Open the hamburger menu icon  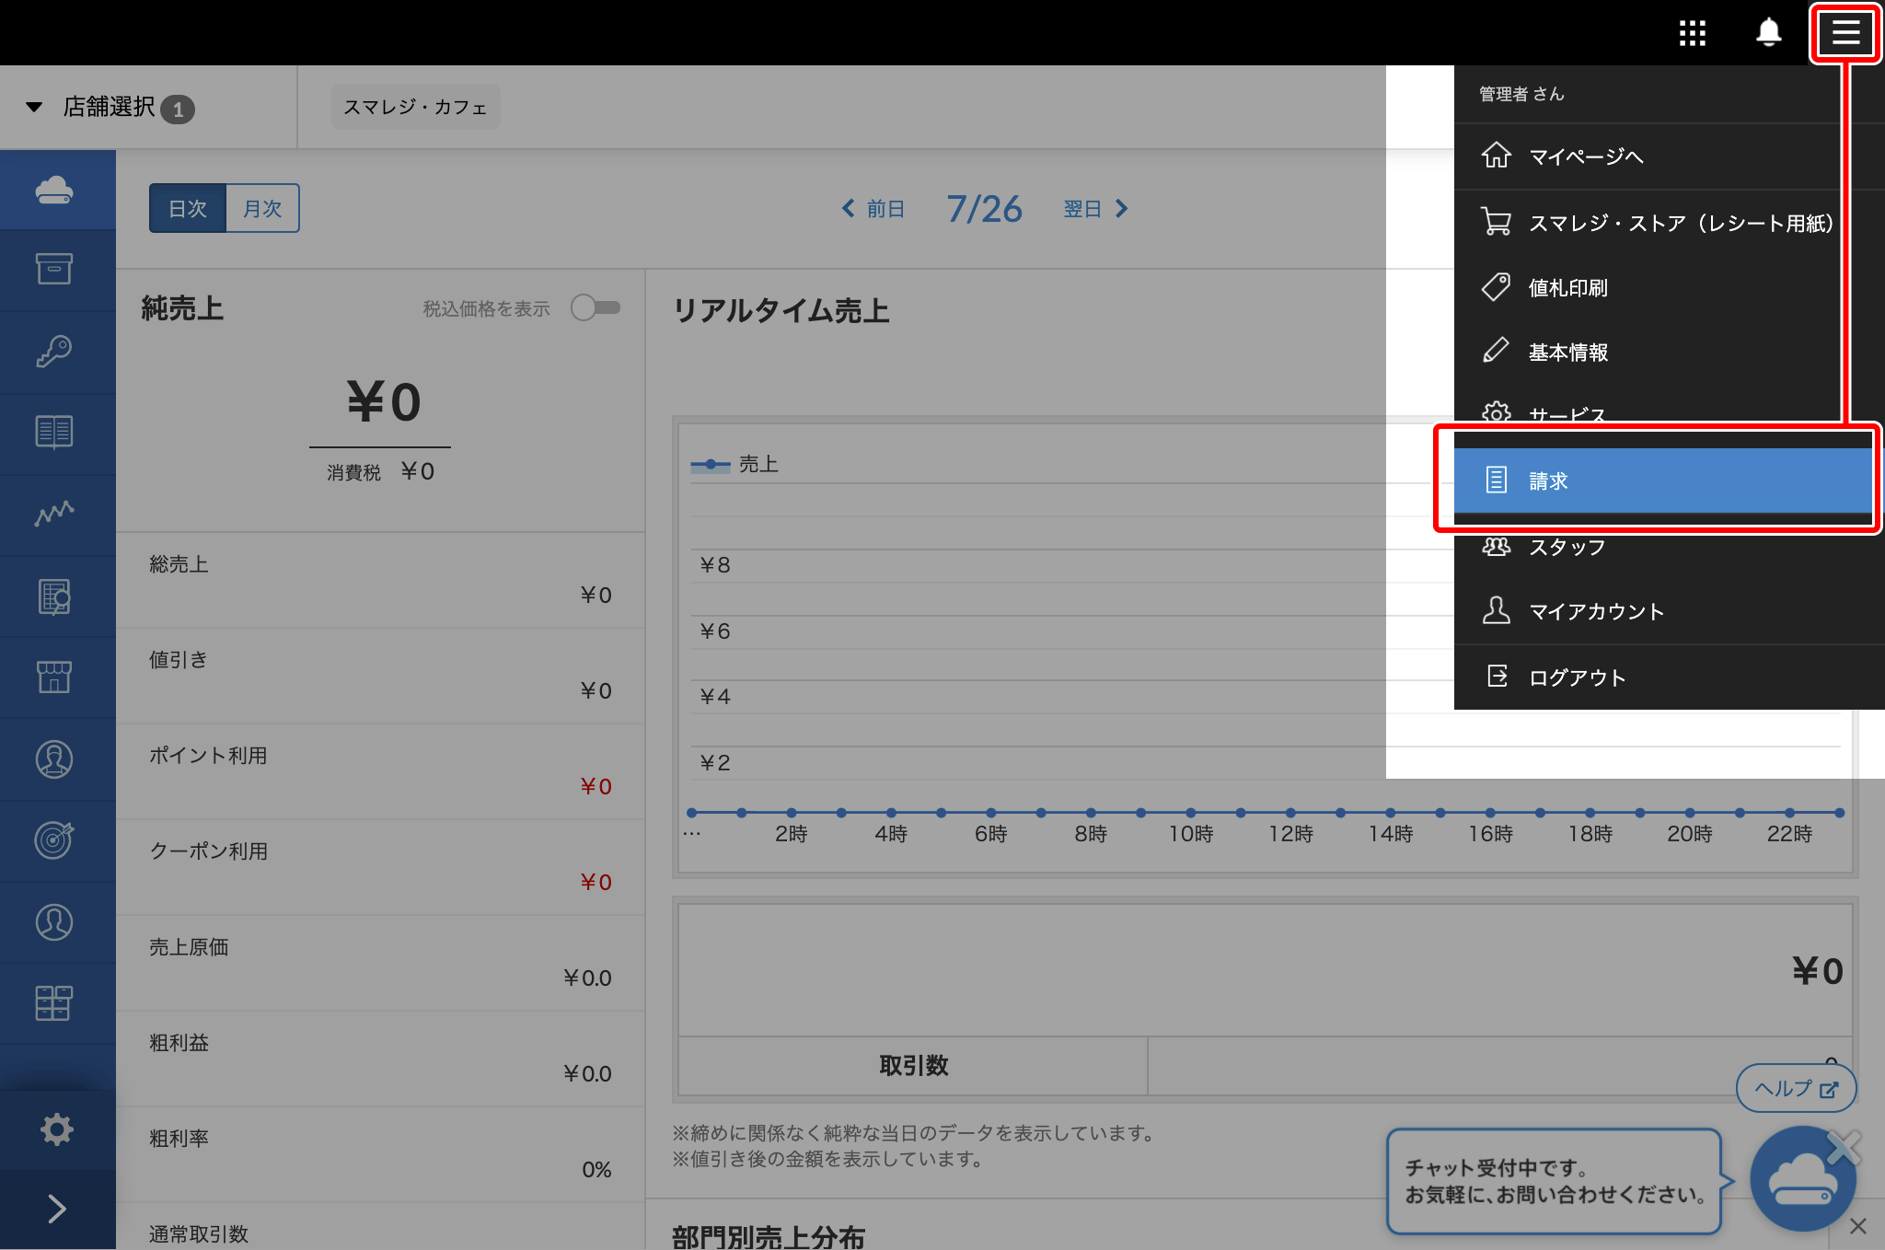1845,33
